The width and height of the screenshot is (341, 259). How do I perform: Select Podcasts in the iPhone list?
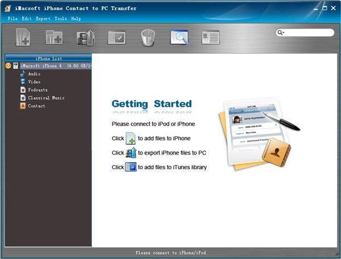pos(38,90)
